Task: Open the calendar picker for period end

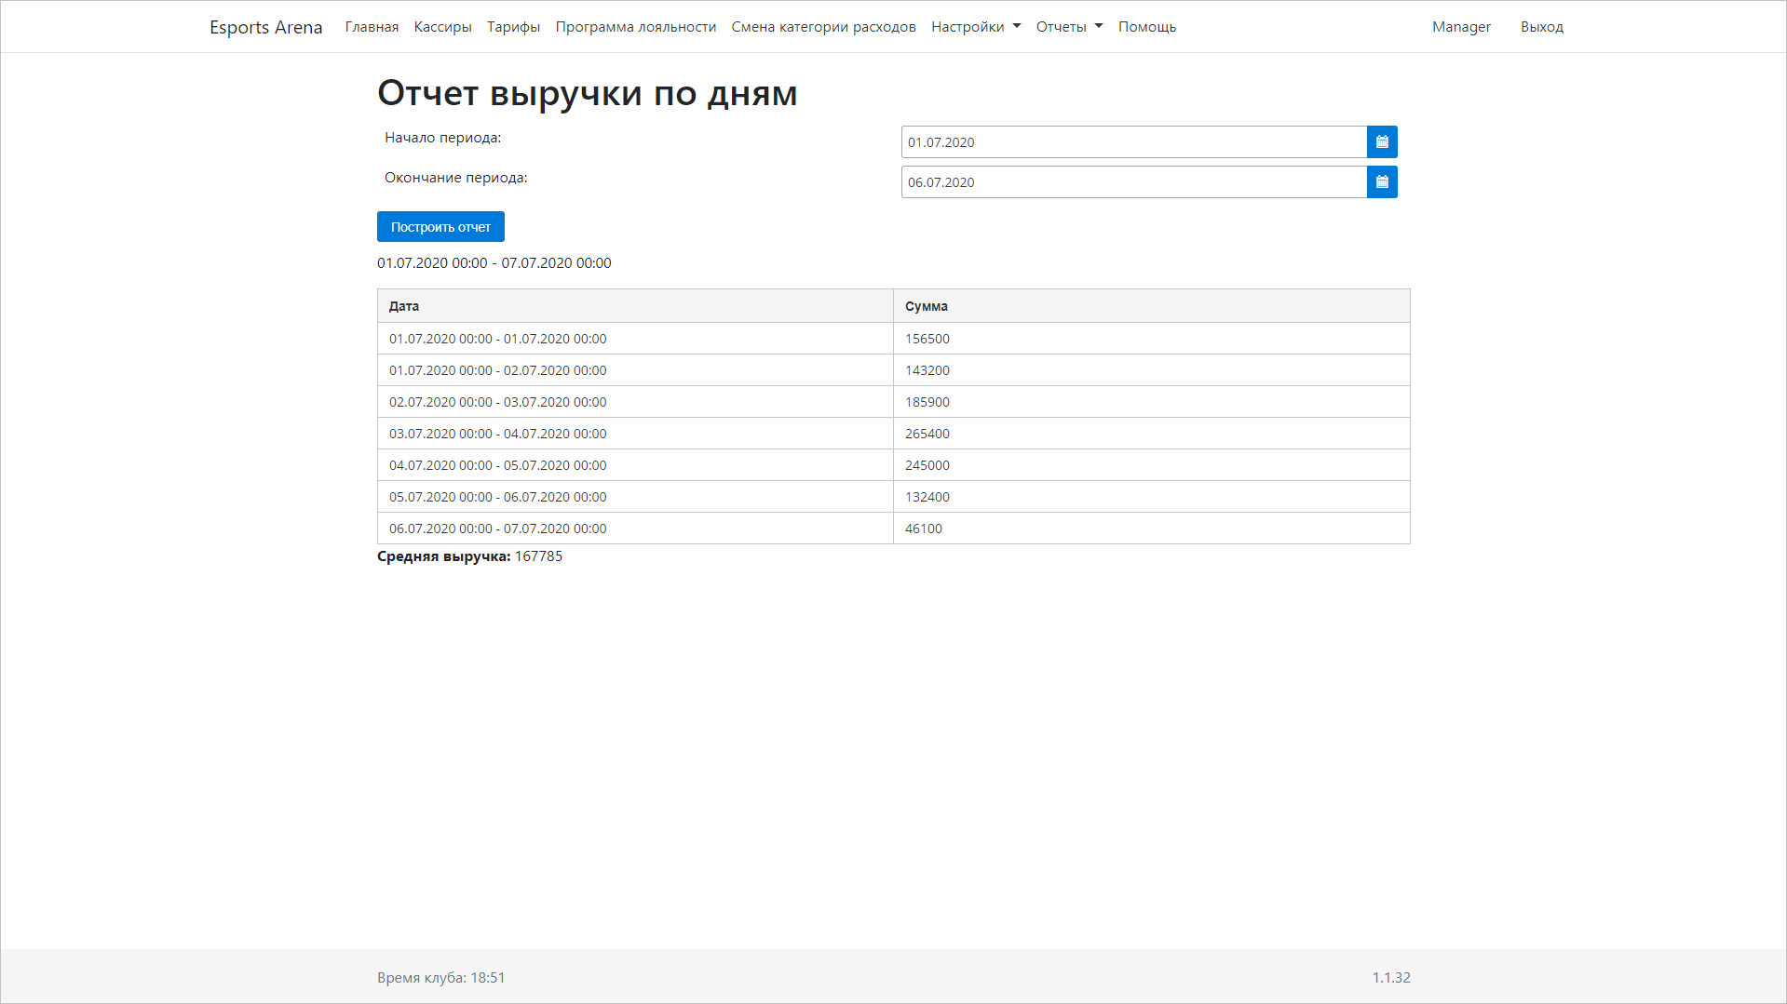Action: (1382, 181)
